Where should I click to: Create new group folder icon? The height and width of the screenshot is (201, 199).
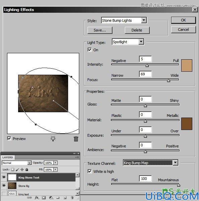[x=58, y=198]
